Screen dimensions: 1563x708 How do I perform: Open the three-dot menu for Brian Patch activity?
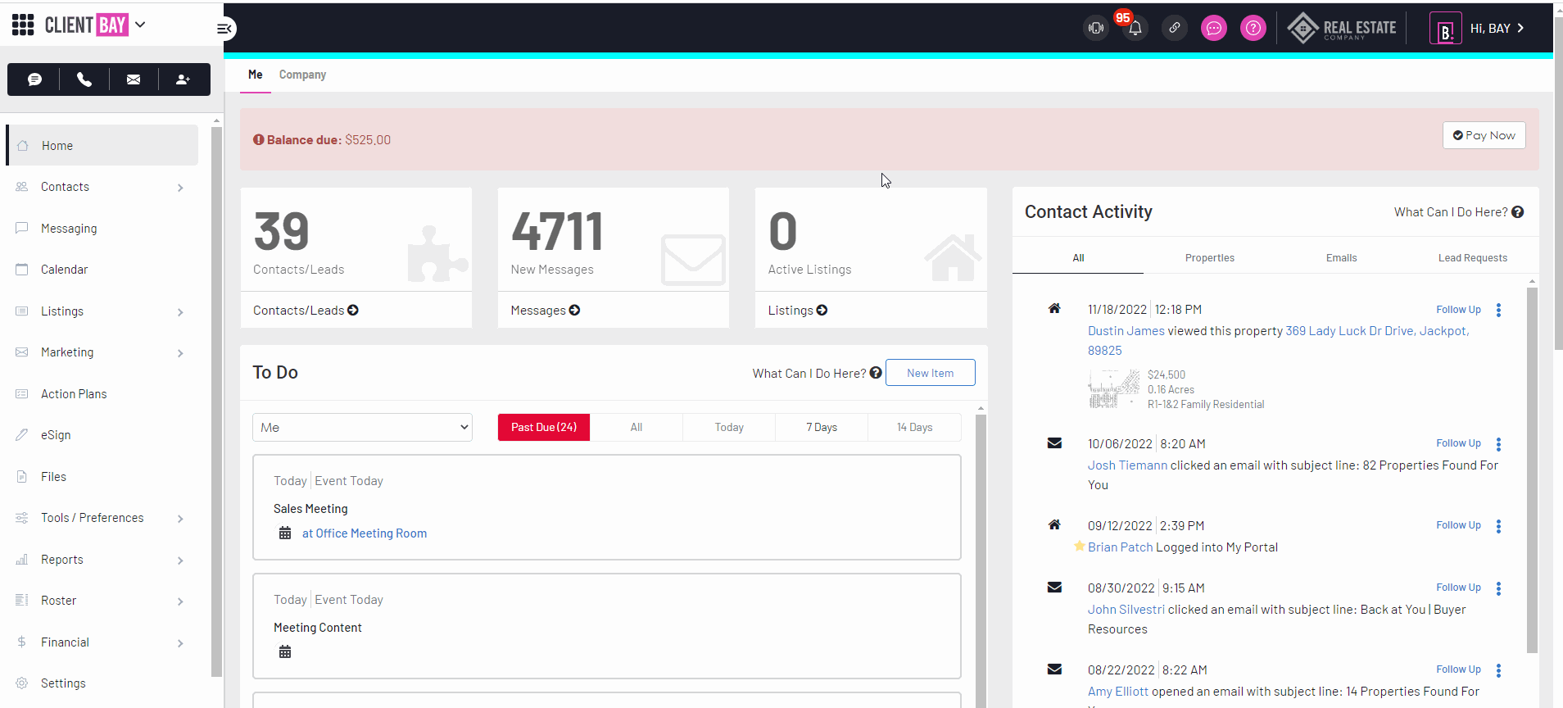point(1498,526)
